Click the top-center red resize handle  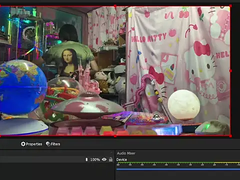pos(115,6)
